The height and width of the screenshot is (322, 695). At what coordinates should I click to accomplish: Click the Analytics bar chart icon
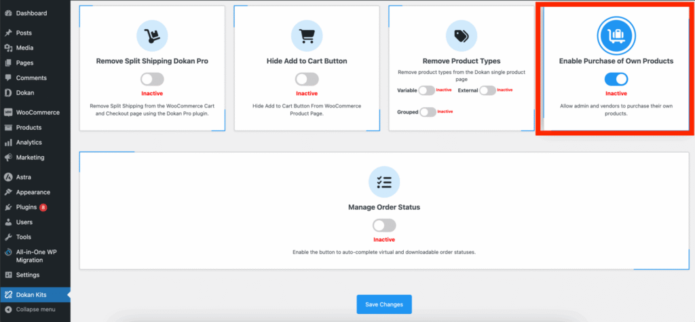click(x=8, y=143)
